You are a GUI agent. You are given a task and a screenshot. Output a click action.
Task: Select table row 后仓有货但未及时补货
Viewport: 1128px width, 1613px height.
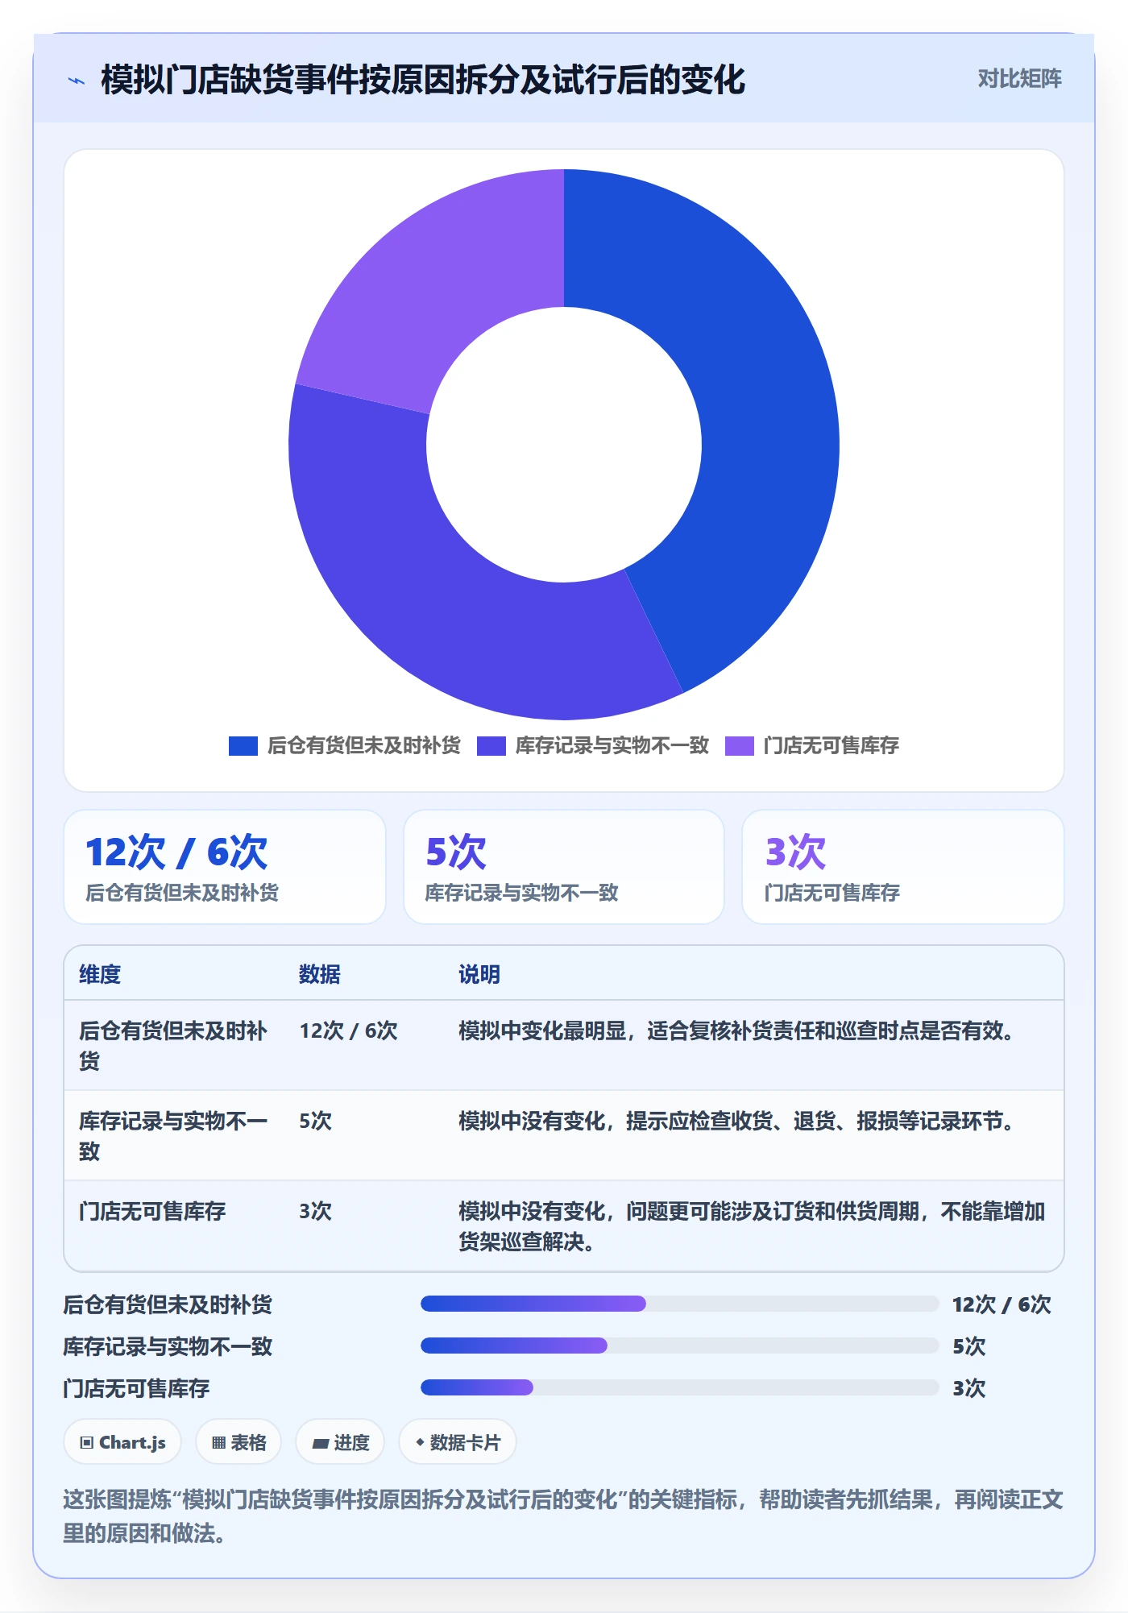tap(564, 1046)
